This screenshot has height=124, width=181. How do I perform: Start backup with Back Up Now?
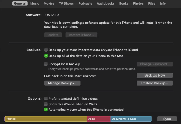point(155,75)
